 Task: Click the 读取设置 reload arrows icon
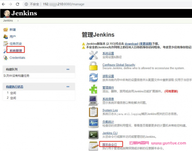[x=93, y=78]
